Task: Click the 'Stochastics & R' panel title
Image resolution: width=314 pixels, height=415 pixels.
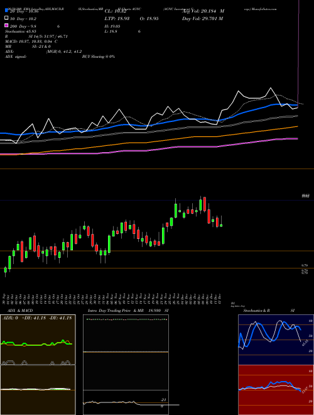Action: coord(256,311)
